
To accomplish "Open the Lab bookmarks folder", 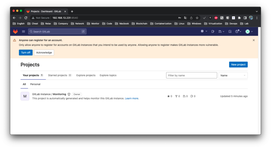I will click(x=244, y=24).
